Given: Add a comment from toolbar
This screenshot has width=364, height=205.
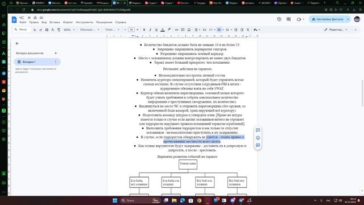Looking at the screenshot, I should (x=183, y=30).
